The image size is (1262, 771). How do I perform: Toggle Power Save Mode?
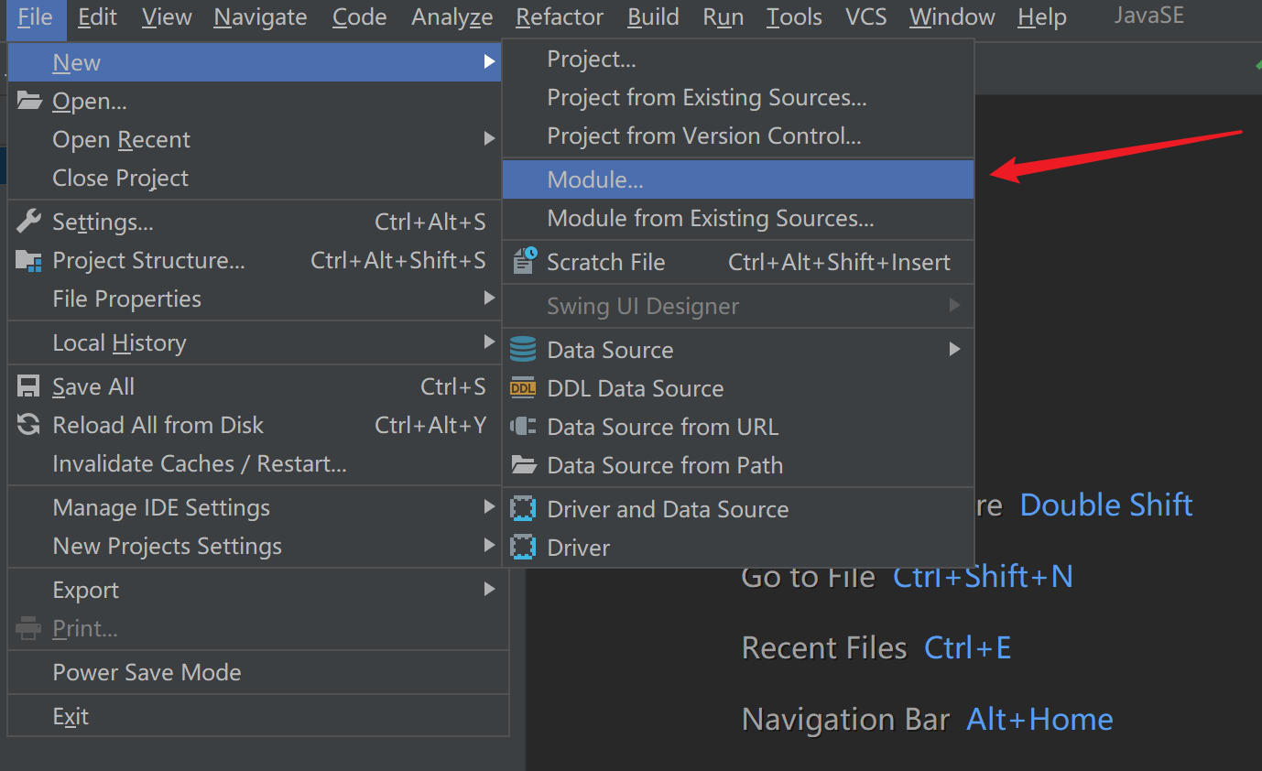(x=147, y=672)
